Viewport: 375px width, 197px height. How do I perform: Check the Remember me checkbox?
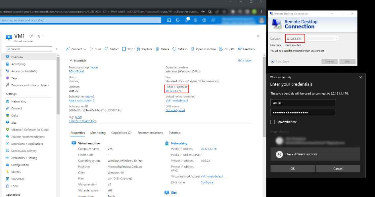point(273,122)
